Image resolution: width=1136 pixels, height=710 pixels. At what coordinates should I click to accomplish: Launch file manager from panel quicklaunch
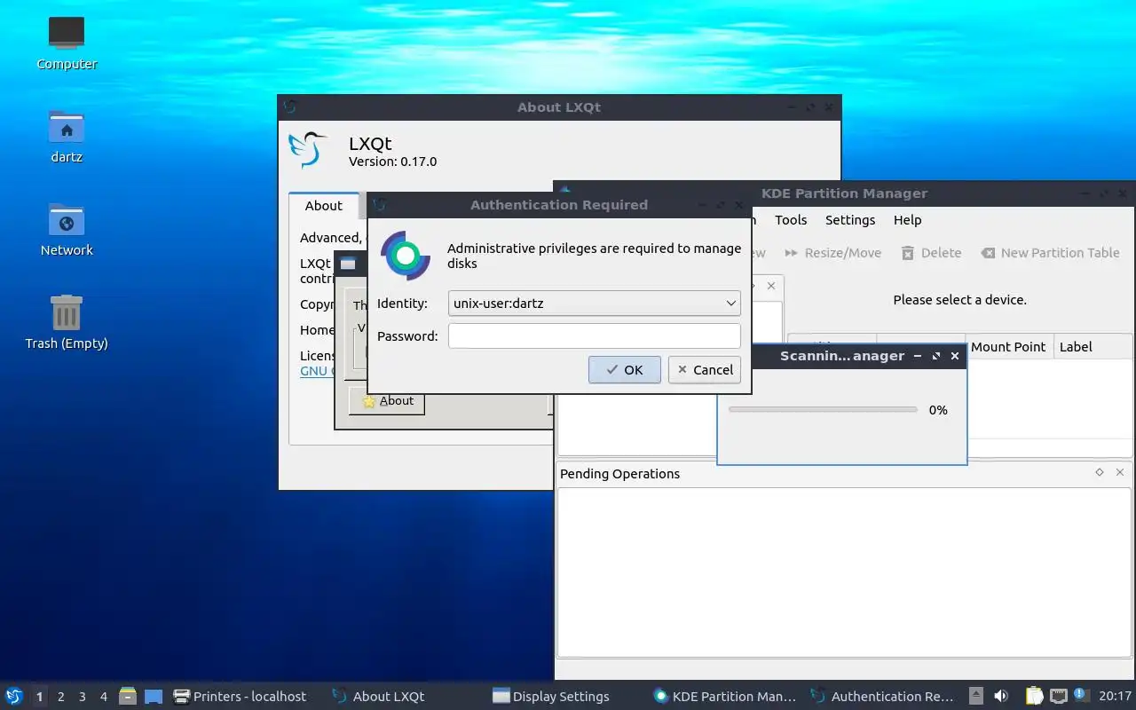coord(128,696)
